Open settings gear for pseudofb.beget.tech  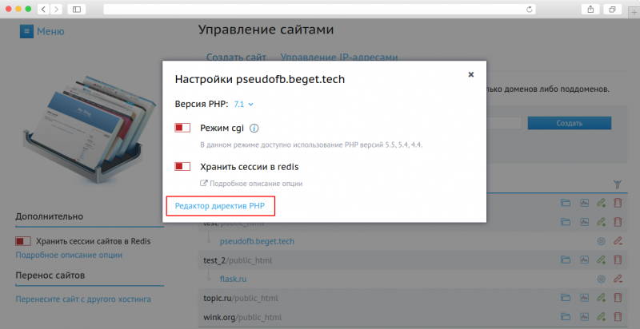[601, 241]
